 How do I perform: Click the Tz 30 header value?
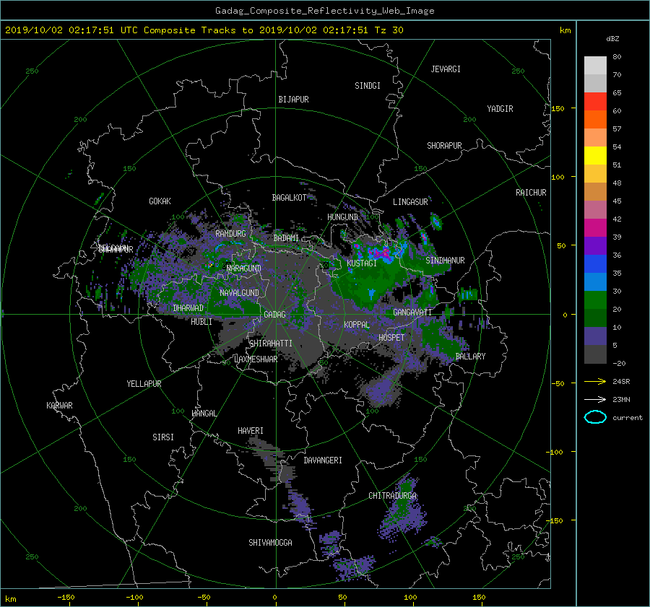coord(389,30)
